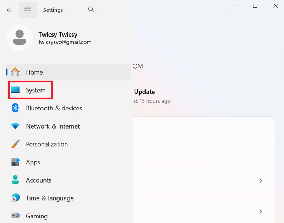
Task: Expand the second card row chevron
Action: 261,212
